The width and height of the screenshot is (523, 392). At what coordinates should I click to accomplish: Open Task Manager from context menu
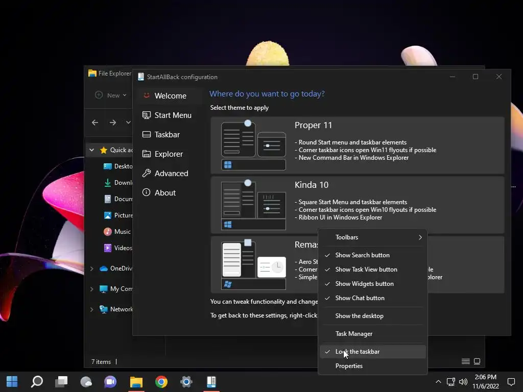pyautogui.click(x=372, y=334)
